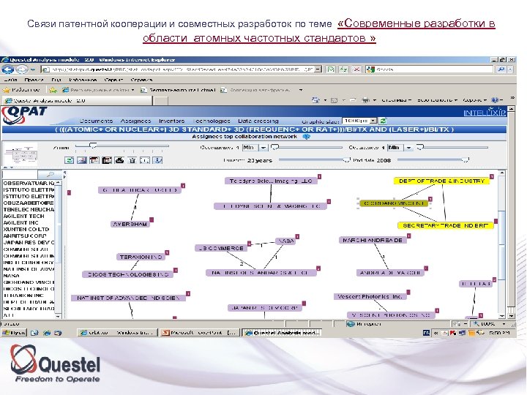Click the language indicator in system tray

pos(426,333)
